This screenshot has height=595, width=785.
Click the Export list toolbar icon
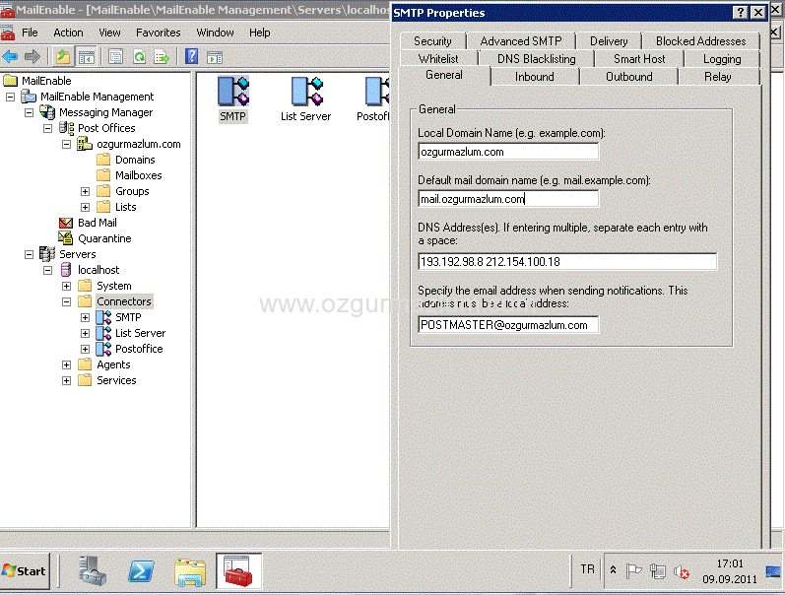pyautogui.click(x=162, y=57)
